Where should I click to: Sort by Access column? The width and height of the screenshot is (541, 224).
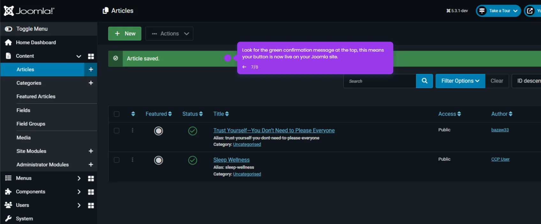coord(450,114)
